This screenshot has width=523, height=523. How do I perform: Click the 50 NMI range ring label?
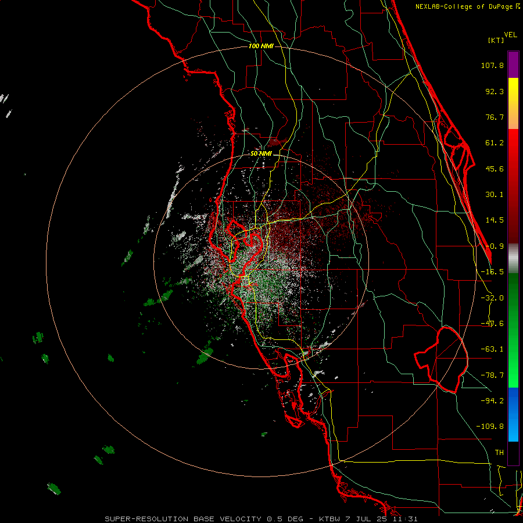261,154
